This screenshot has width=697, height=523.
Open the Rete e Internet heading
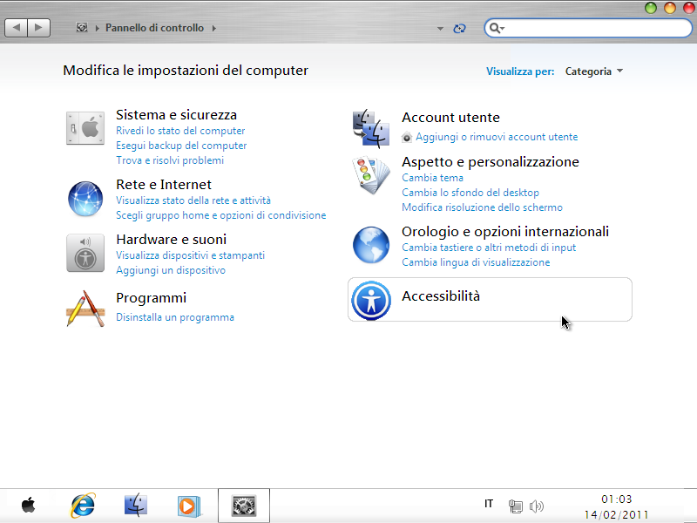point(164,185)
